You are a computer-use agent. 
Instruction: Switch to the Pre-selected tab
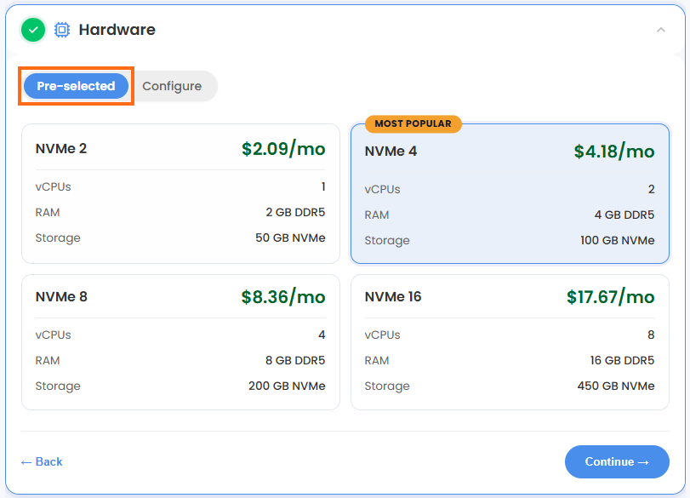point(76,86)
